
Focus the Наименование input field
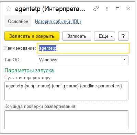click(83, 48)
